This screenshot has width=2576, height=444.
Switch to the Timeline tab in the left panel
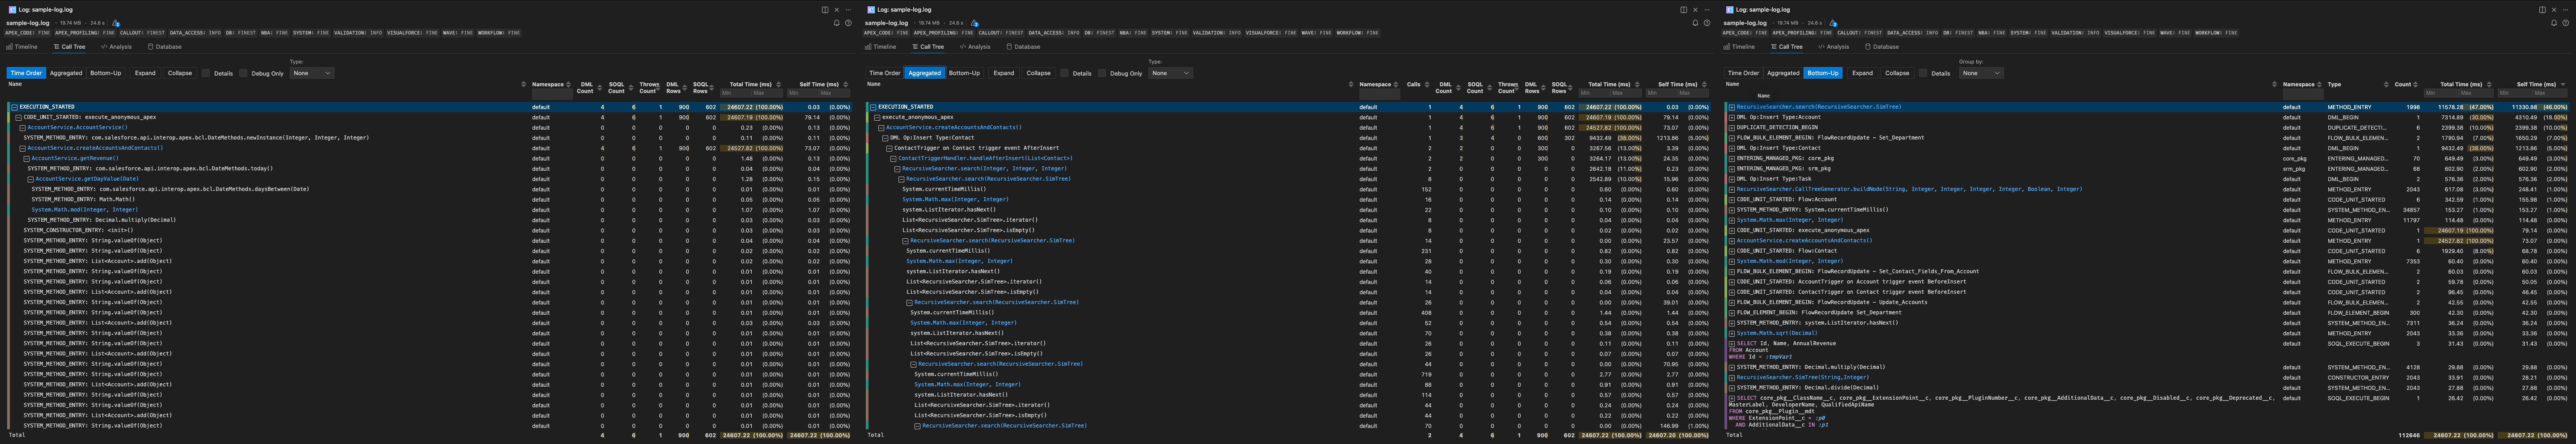tap(22, 46)
